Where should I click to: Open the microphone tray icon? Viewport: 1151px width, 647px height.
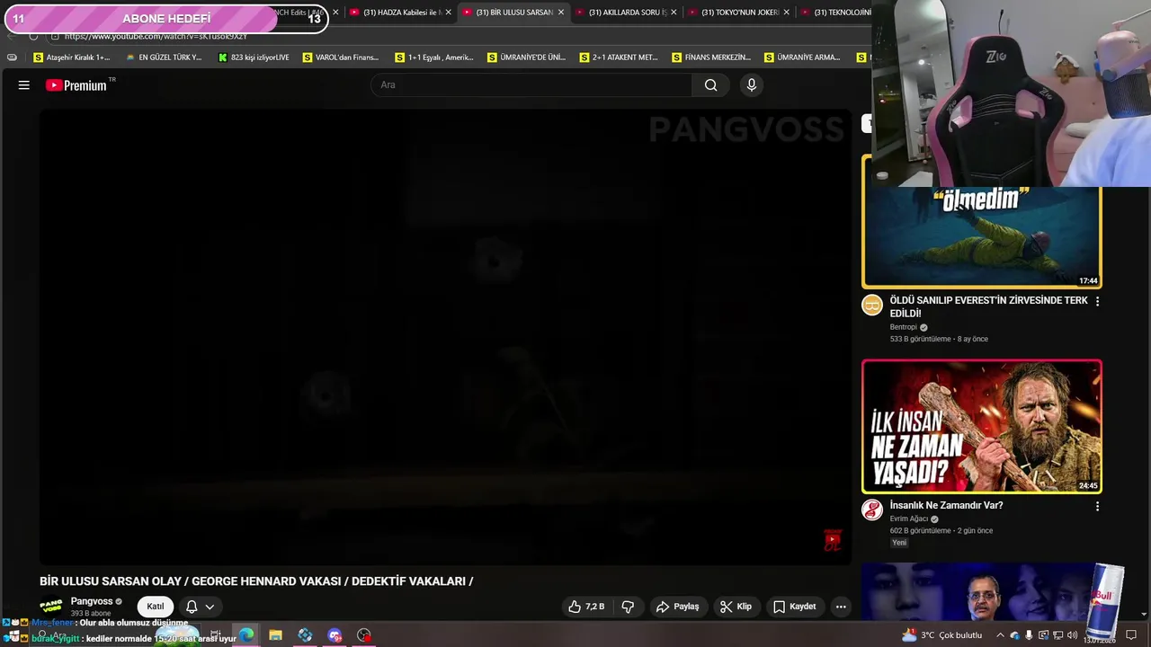point(1030,635)
